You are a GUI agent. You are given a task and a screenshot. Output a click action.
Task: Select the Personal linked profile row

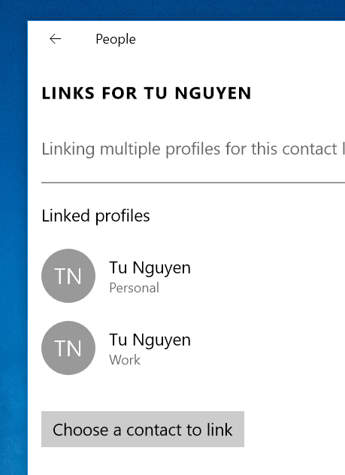193,276
